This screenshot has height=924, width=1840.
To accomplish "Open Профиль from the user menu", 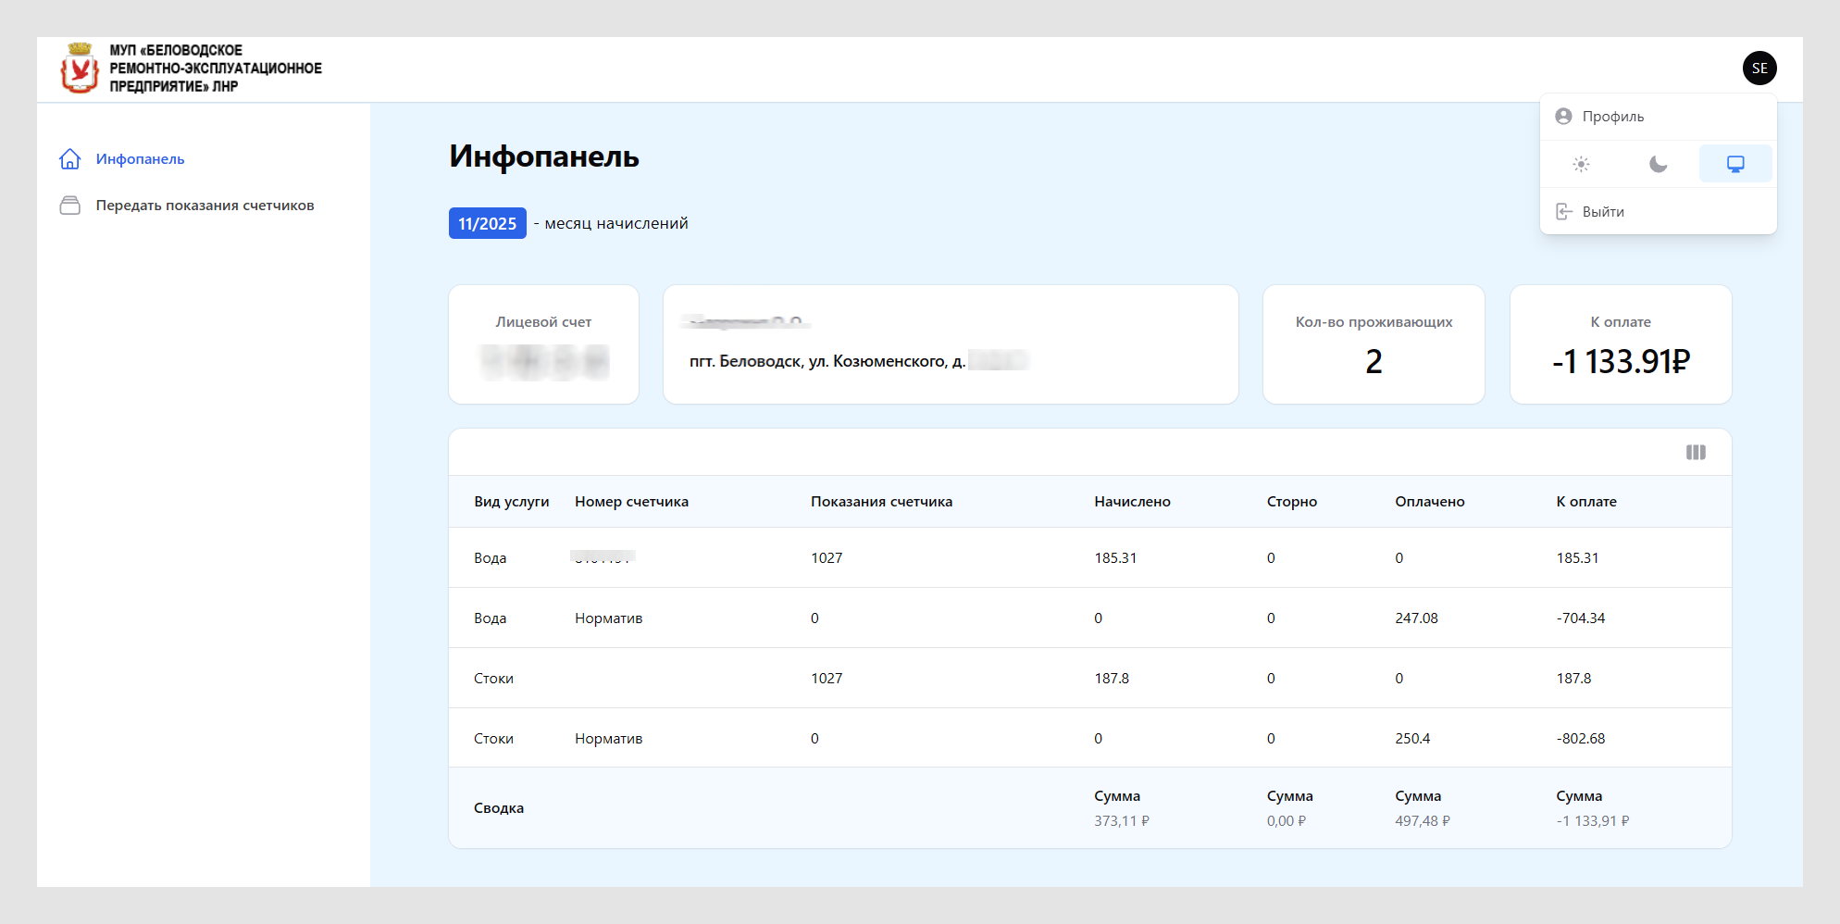I will pyautogui.click(x=1612, y=117).
